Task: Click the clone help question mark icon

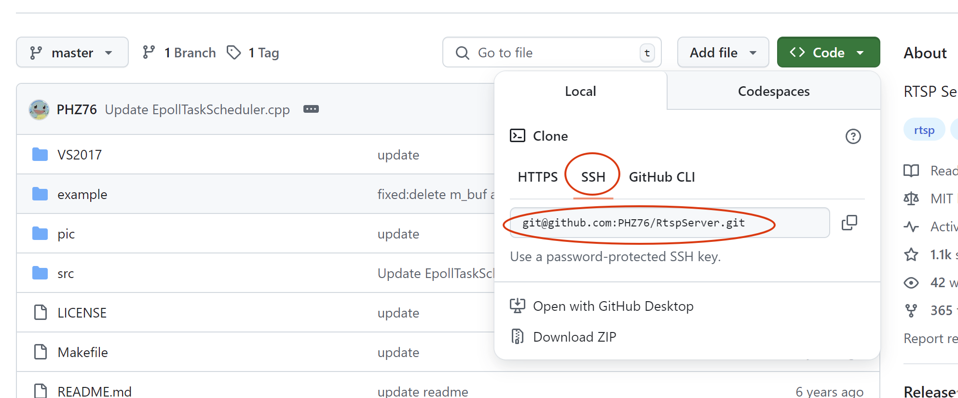Action: (x=852, y=137)
